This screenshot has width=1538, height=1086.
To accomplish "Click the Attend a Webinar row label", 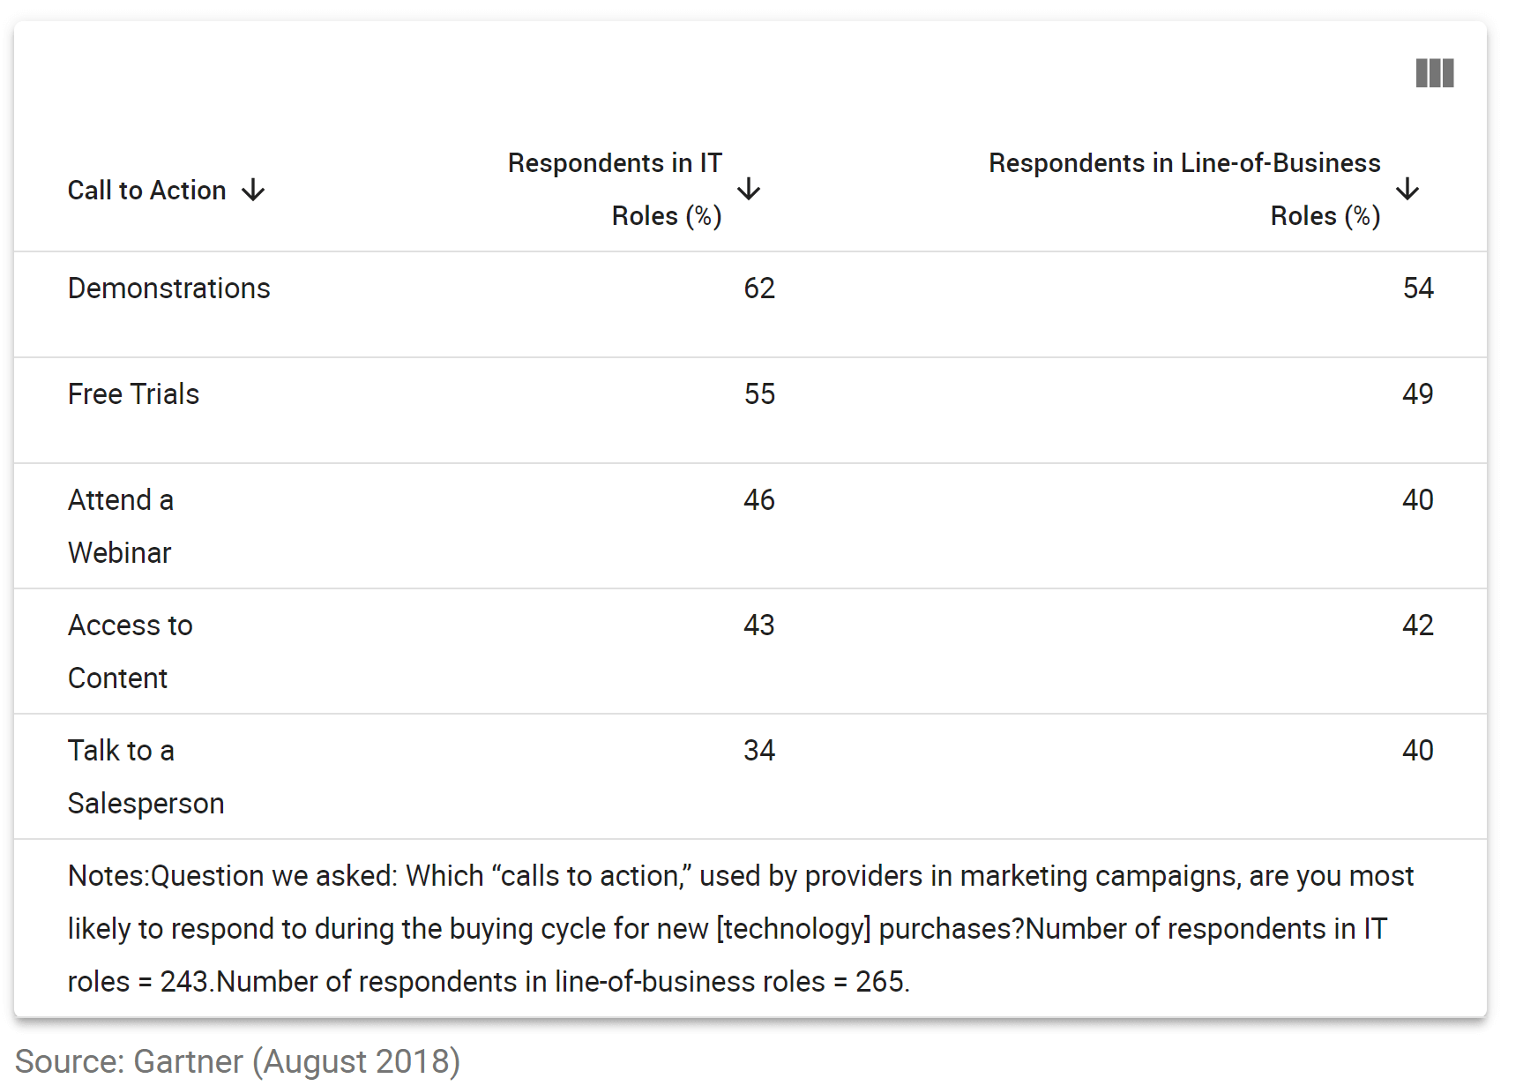I will tap(121, 526).
